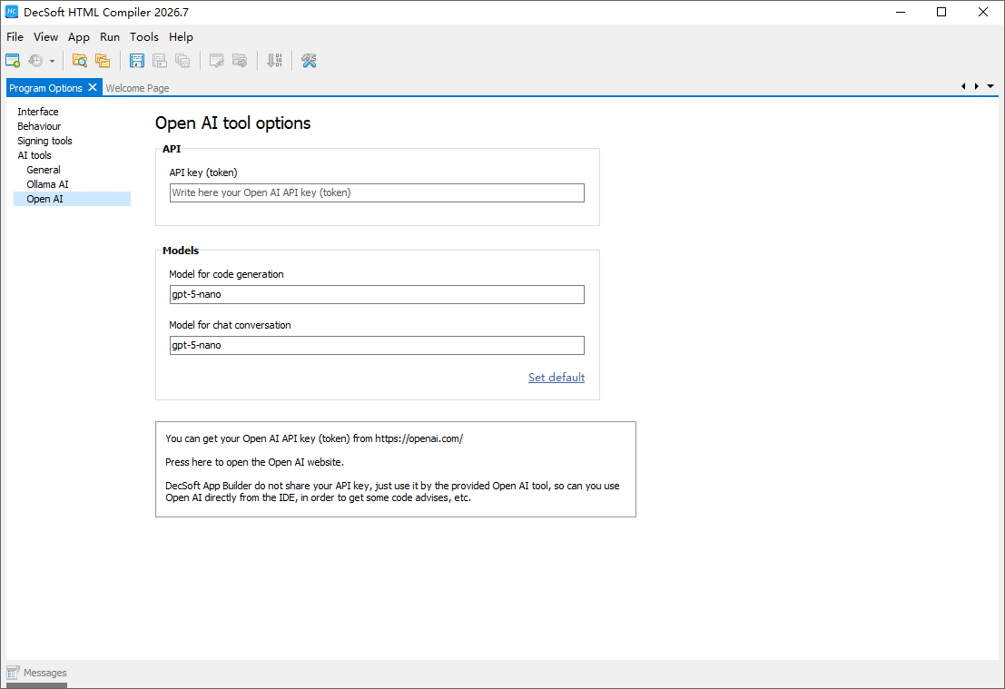Open the Help menu
This screenshot has height=689, width=1005.
pyautogui.click(x=181, y=37)
